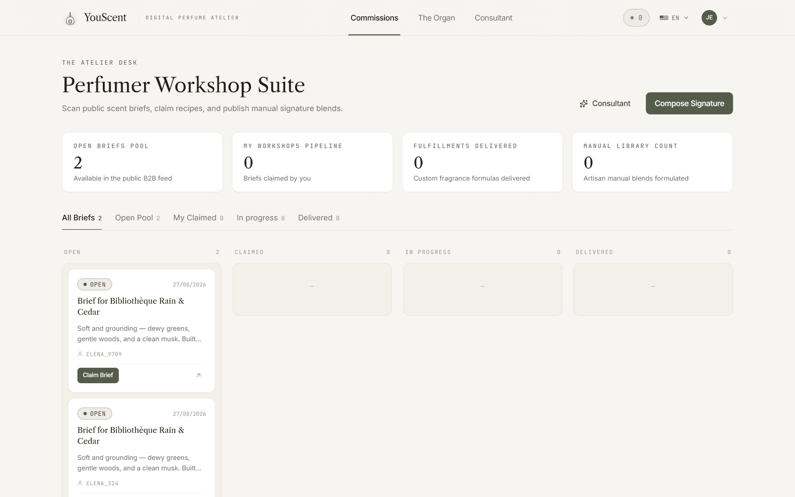Screen dimensions: 795x497
Task: Click the Perfumer Workshop Suite heading
Action: tap(183, 85)
